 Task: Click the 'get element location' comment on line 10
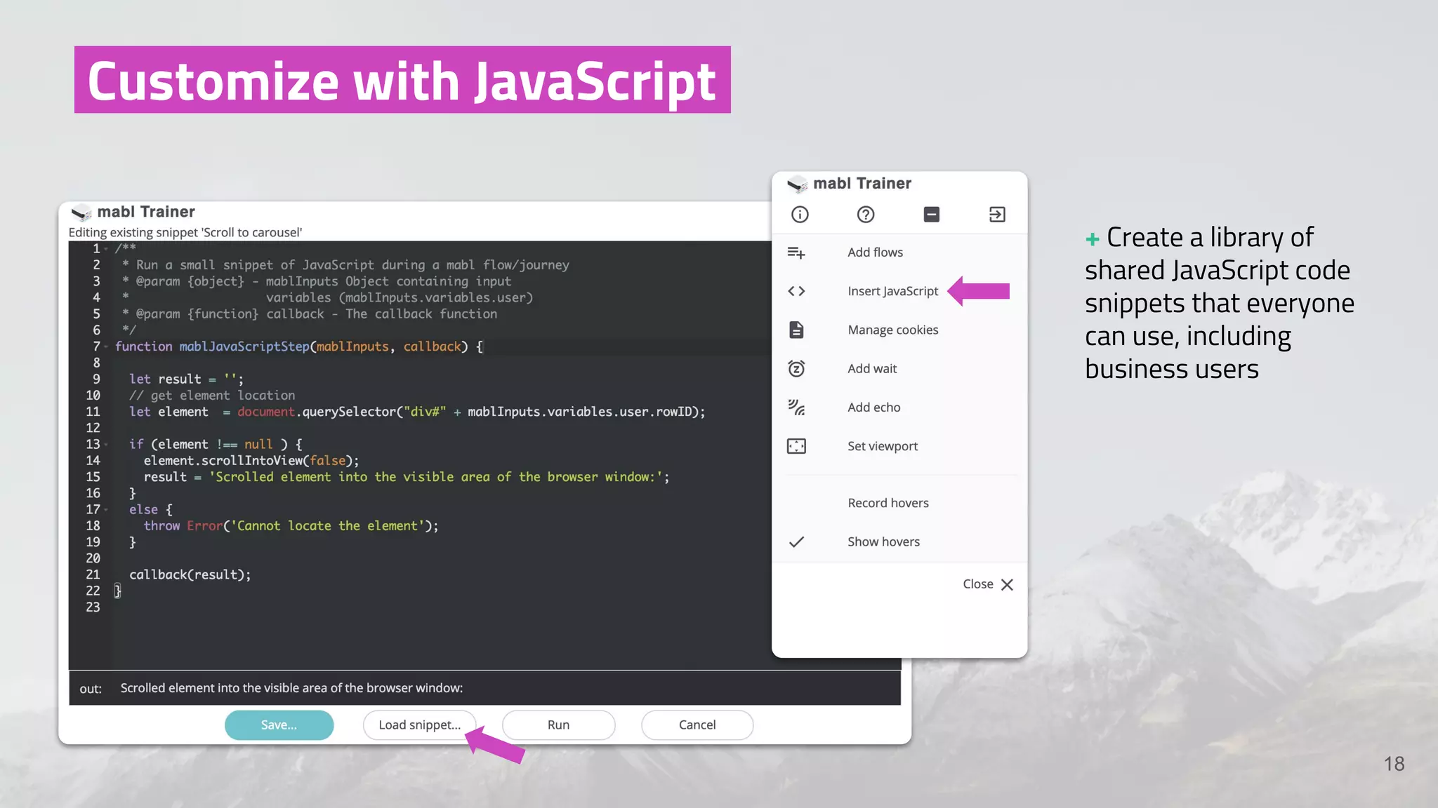tap(212, 396)
